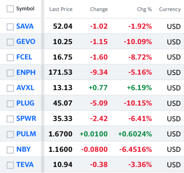
Task: Sort by the Last Price column header
Action: point(61,9)
